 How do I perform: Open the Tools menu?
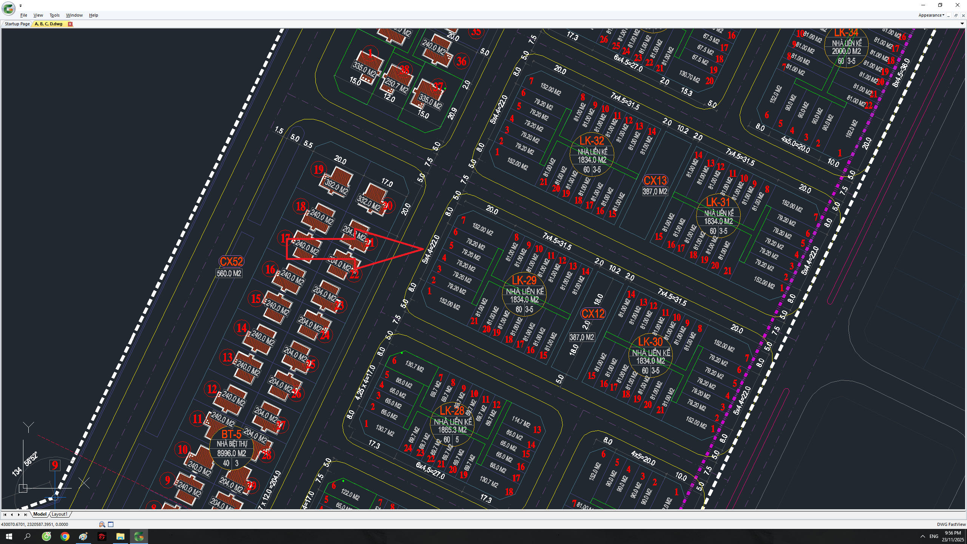click(54, 15)
